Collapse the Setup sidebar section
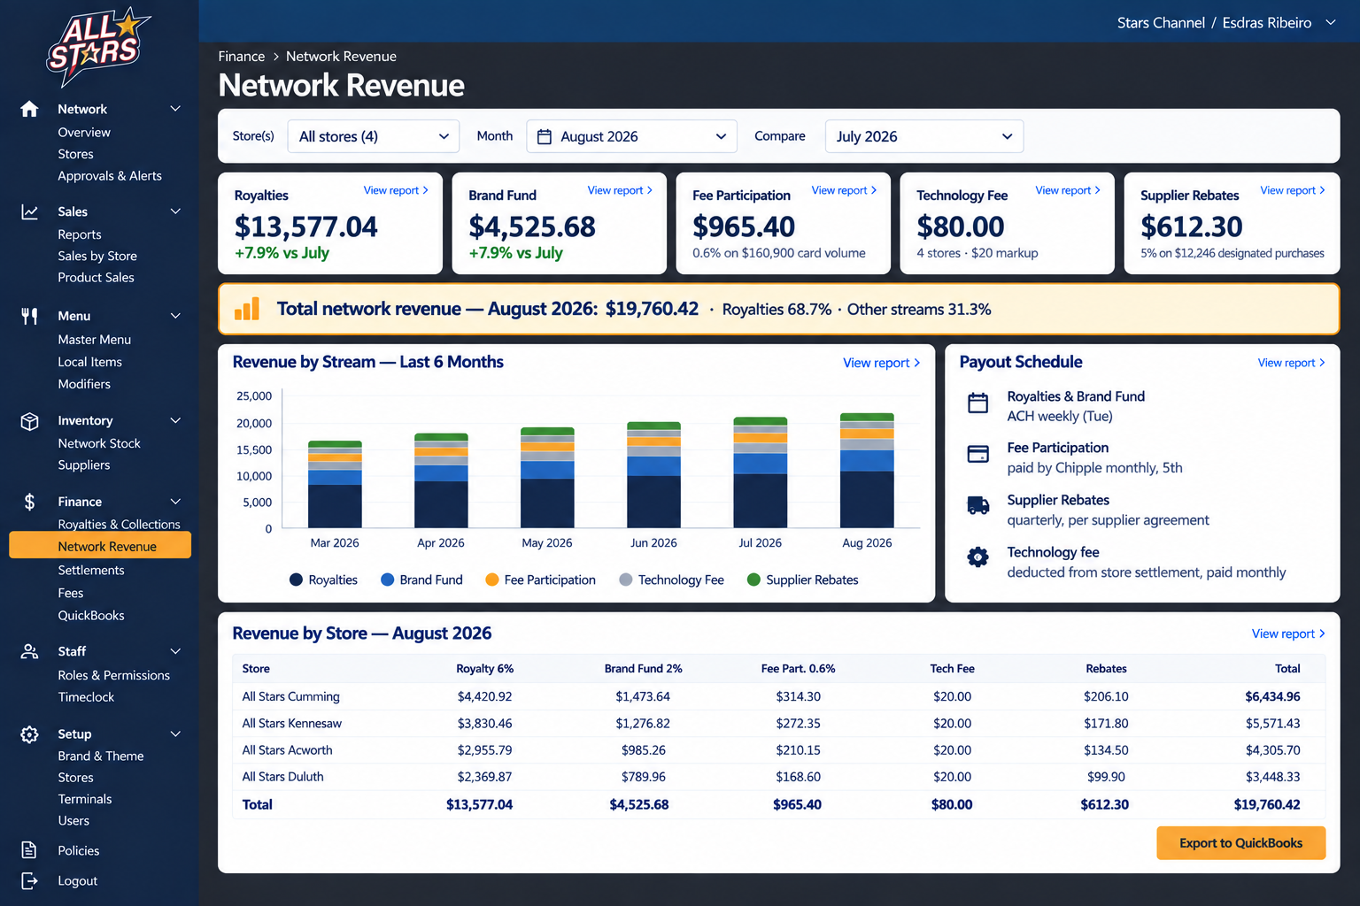The image size is (1360, 906). tap(175, 733)
